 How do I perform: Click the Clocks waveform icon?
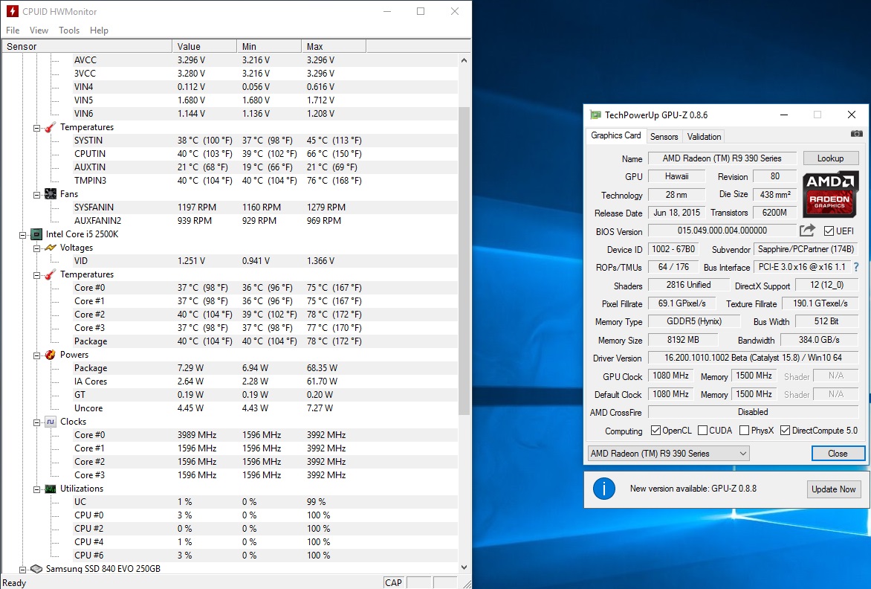(x=51, y=422)
